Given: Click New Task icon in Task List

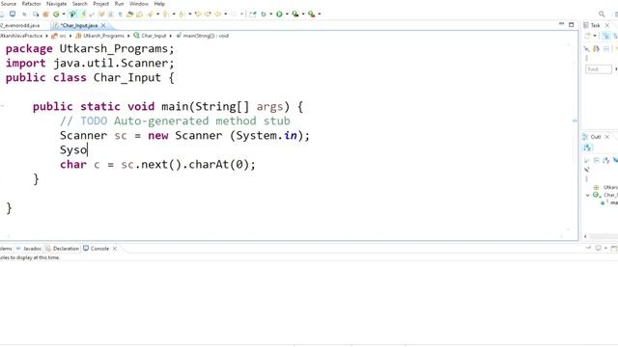Looking at the screenshot, I should click(x=588, y=36).
